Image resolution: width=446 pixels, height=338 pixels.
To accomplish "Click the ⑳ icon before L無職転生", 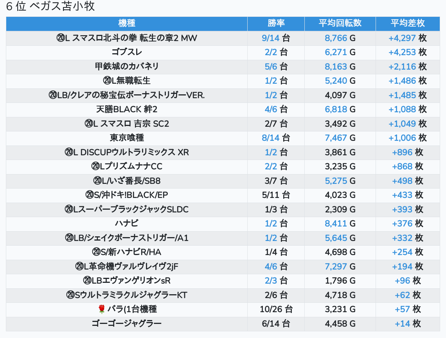I will pos(107,81).
